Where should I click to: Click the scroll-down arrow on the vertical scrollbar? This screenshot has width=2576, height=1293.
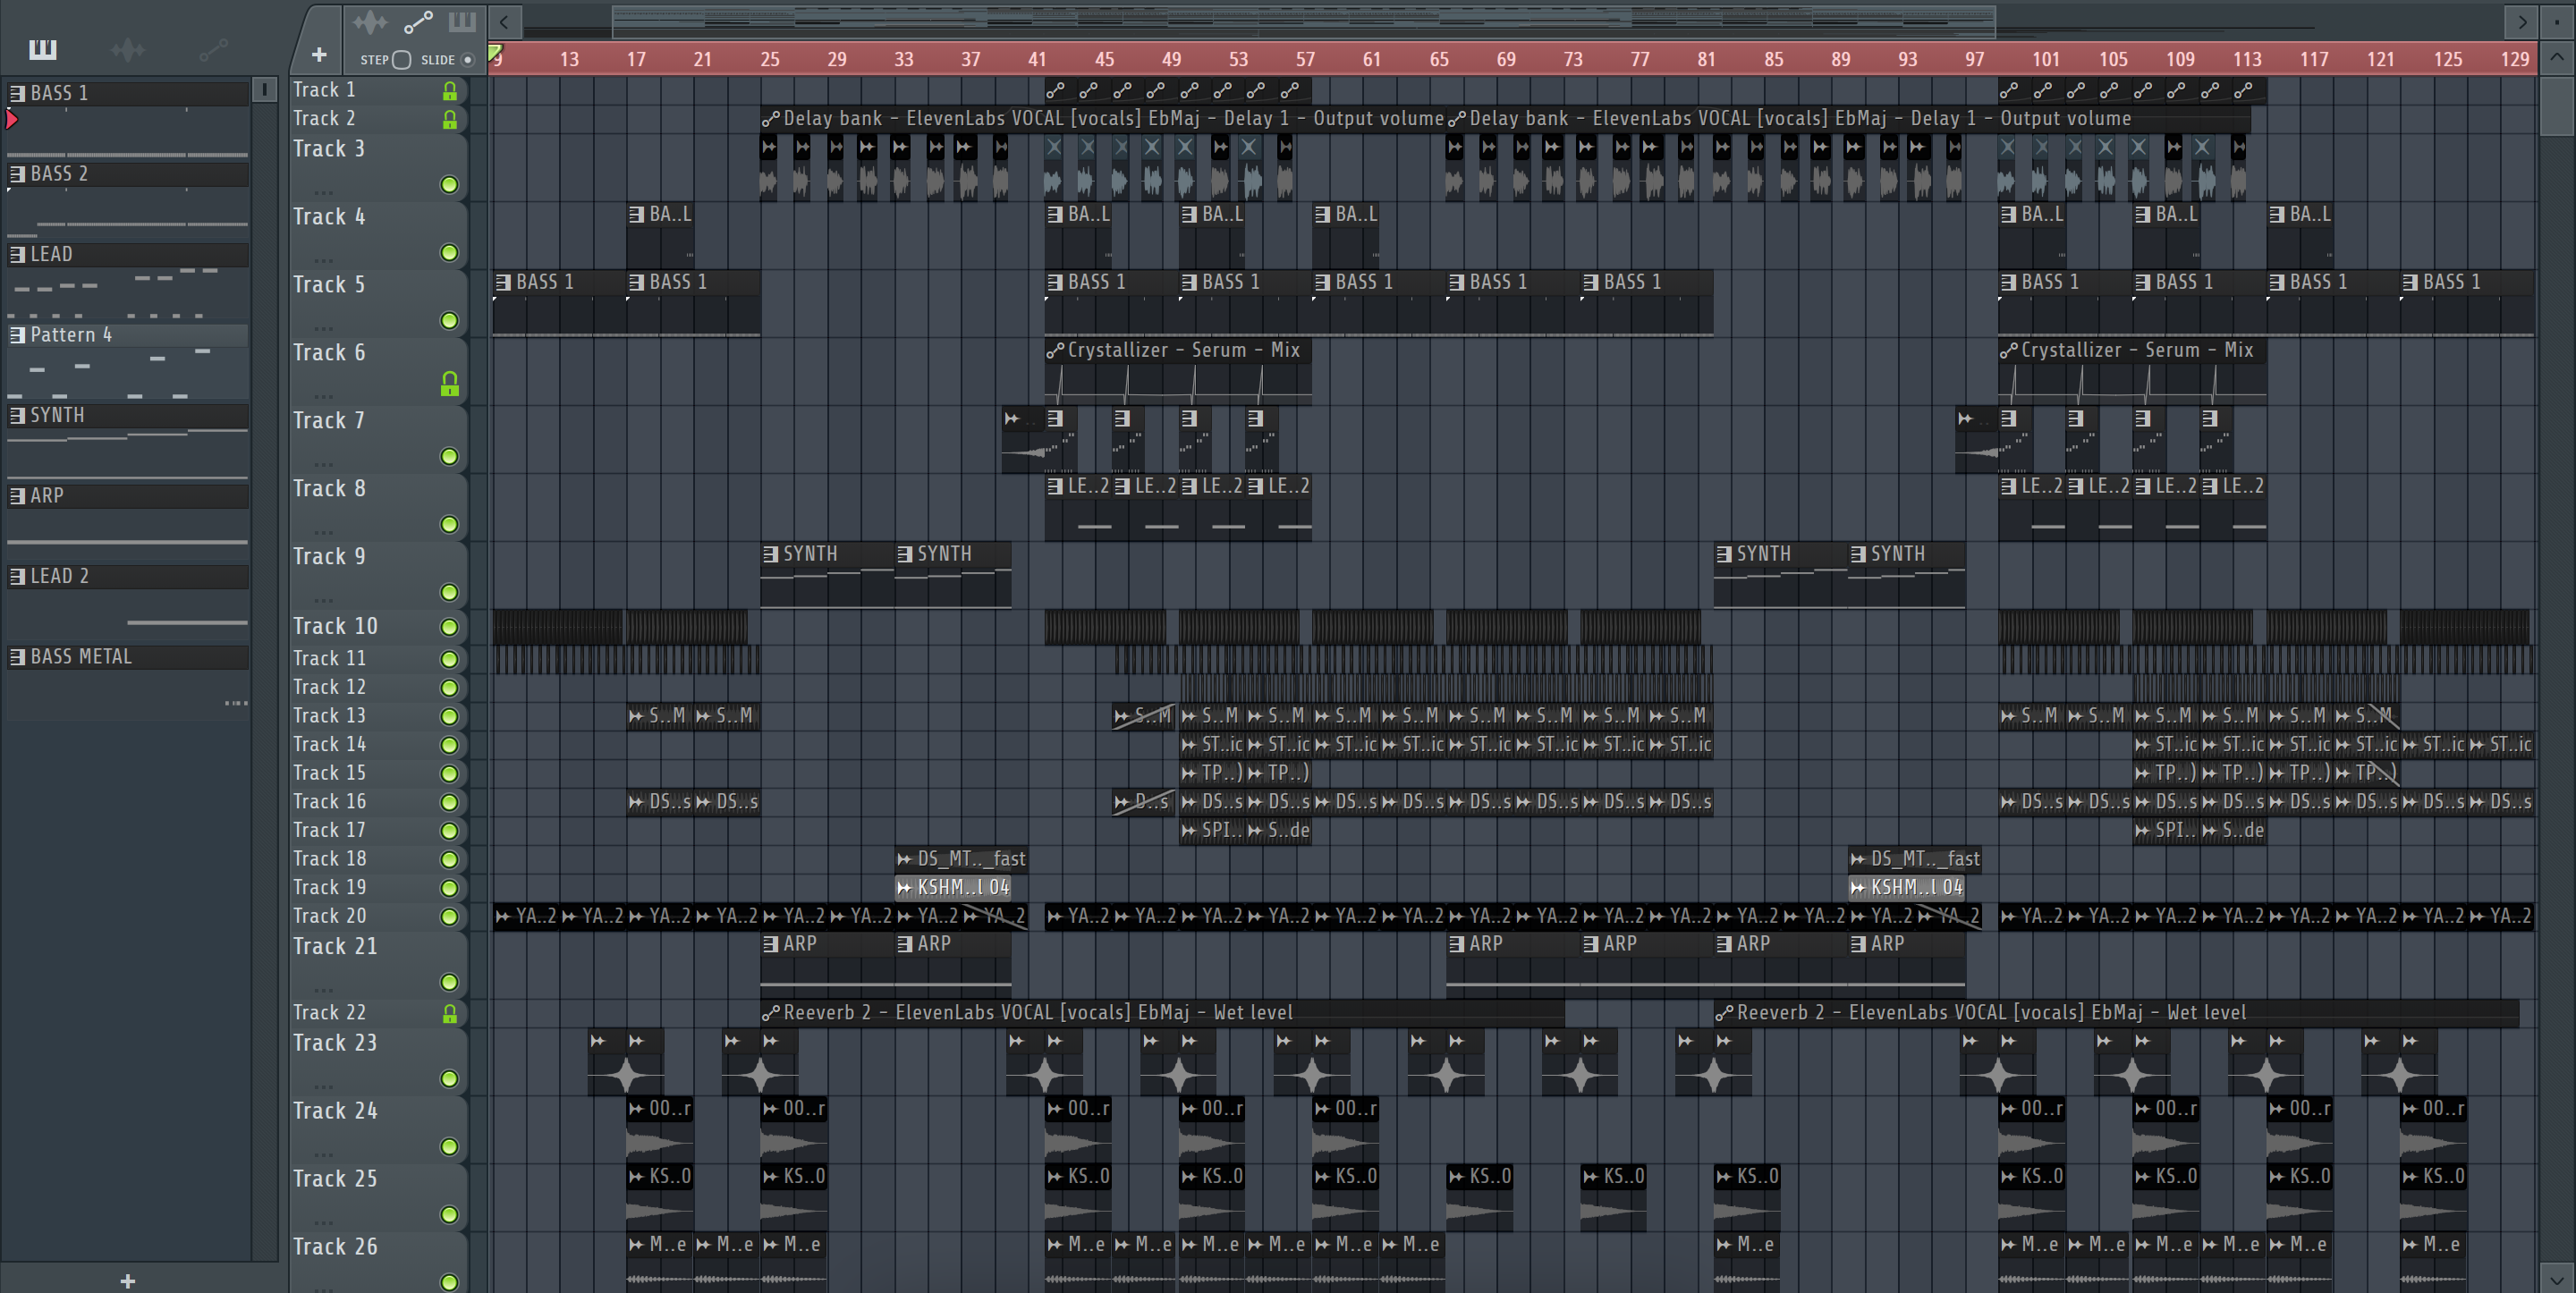tap(2556, 1279)
